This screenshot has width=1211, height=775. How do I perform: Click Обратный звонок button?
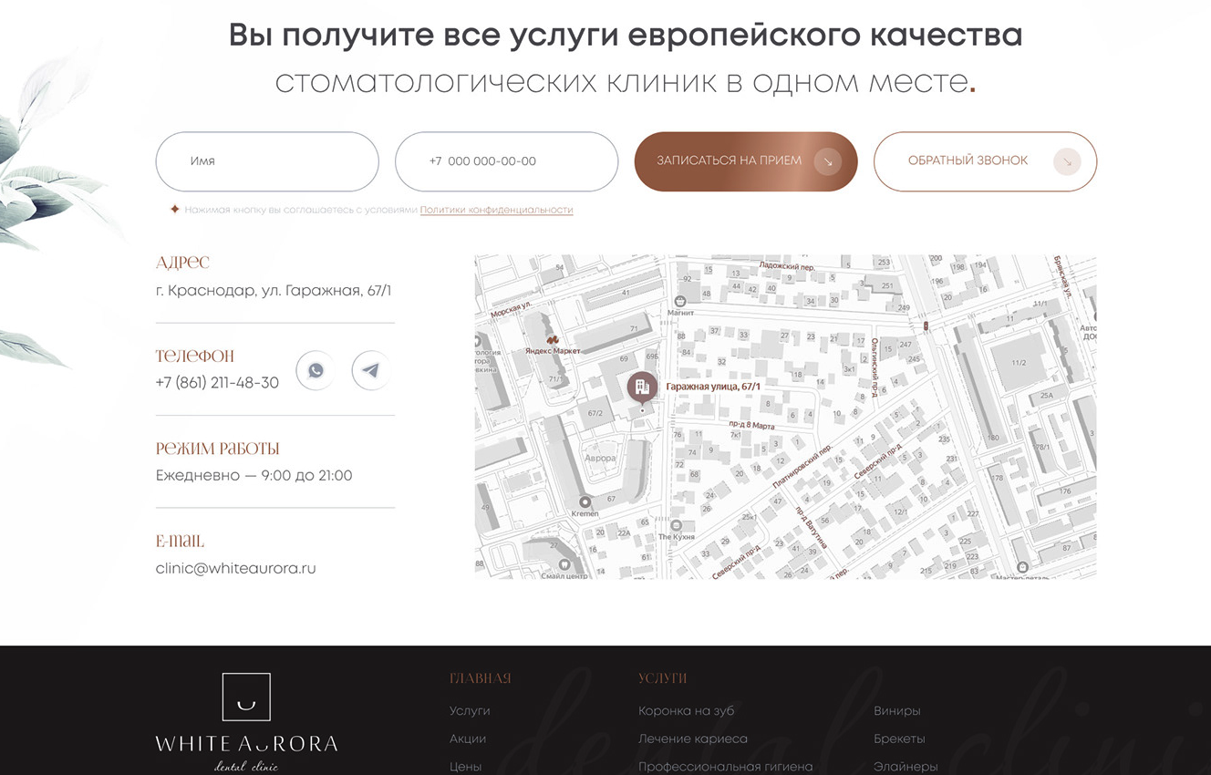986,161
